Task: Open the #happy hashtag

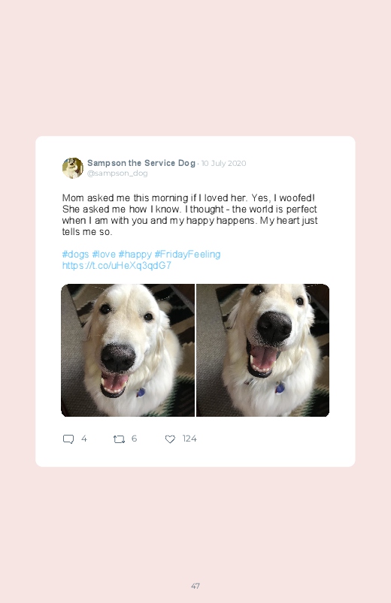Action: (135, 255)
